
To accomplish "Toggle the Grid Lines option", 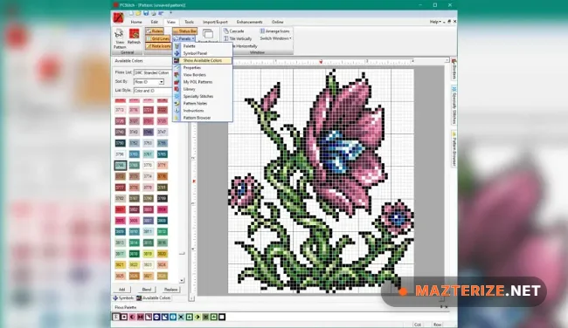I will tap(158, 38).
